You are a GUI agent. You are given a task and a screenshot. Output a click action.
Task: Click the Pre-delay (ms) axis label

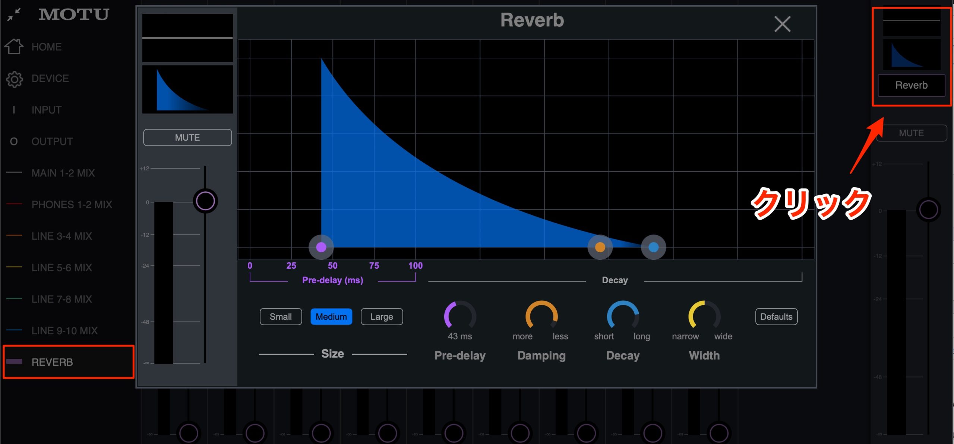pyautogui.click(x=332, y=280)
